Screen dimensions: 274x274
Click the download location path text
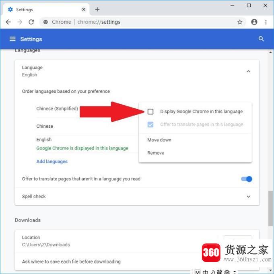46,245
